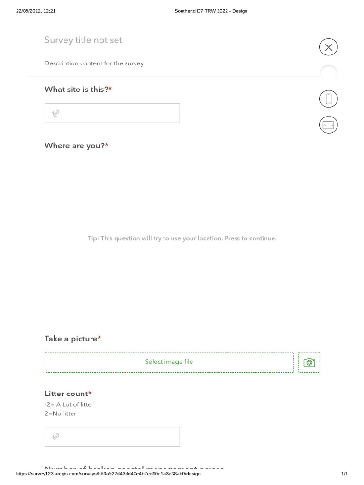364x485 pixels.
Task: Select the 'Litter count' question label
Action: [67, 394]
